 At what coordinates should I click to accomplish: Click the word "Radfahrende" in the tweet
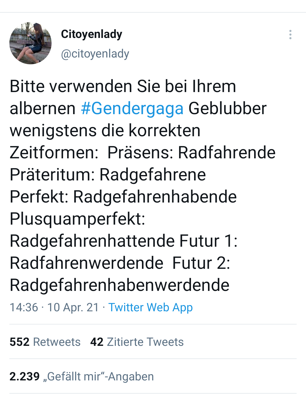tap(226, 153)
